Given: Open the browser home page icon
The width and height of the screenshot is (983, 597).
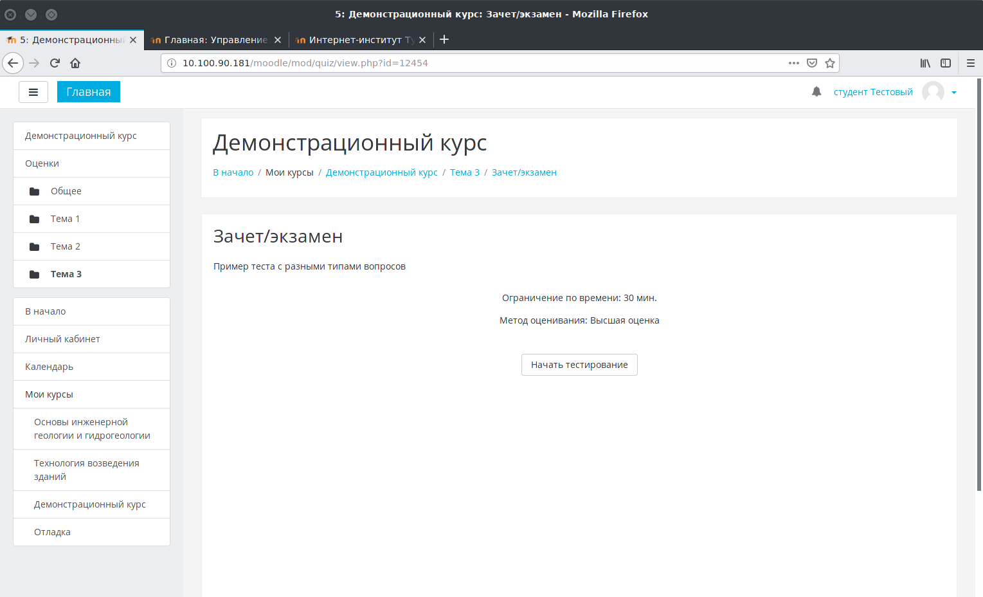Looking at the screenshot, I should tap(75, 63).
